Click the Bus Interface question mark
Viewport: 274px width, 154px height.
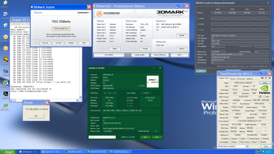pyautogui.click(x=270, y=104)
